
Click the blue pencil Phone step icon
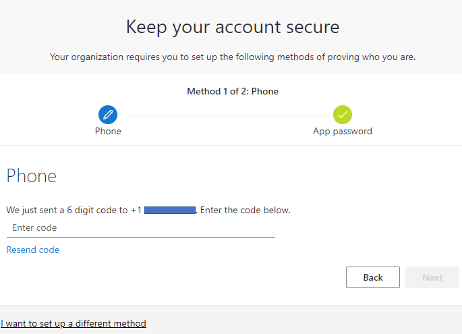pyautogui.click(x=108, y=115)
